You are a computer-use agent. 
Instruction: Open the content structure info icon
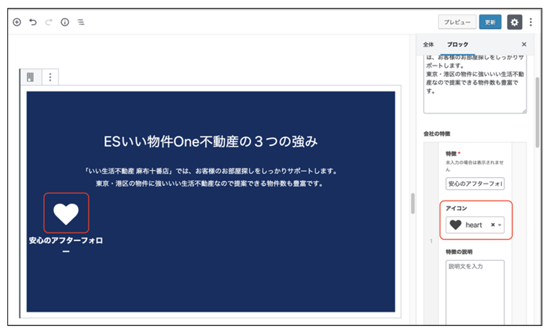click(65, 22)
